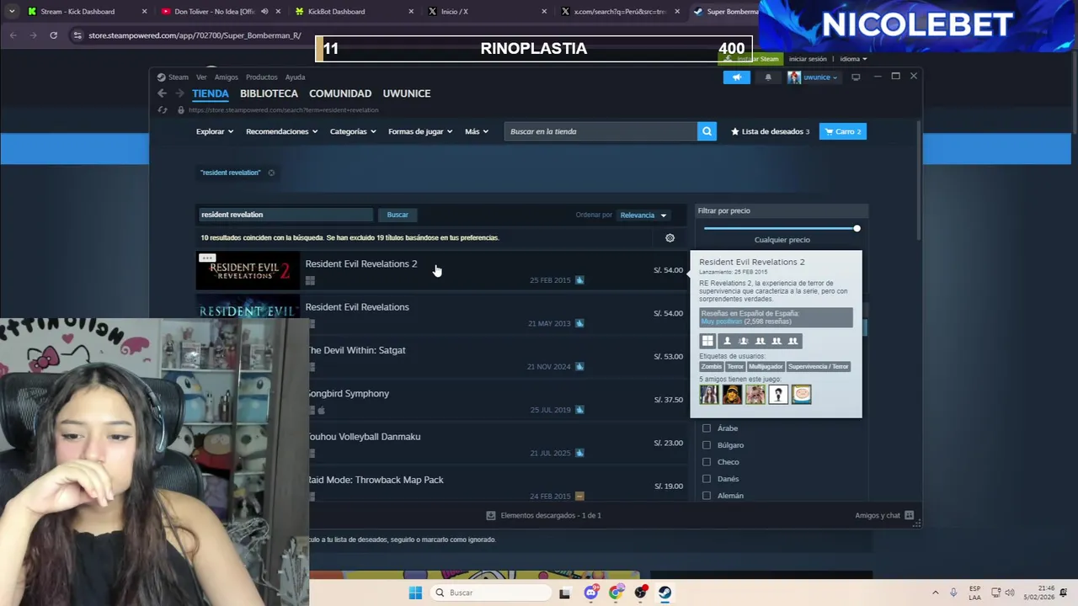Adjust the price filter slider handle
The image size is (1078, 606).
[x=857, y=229]
